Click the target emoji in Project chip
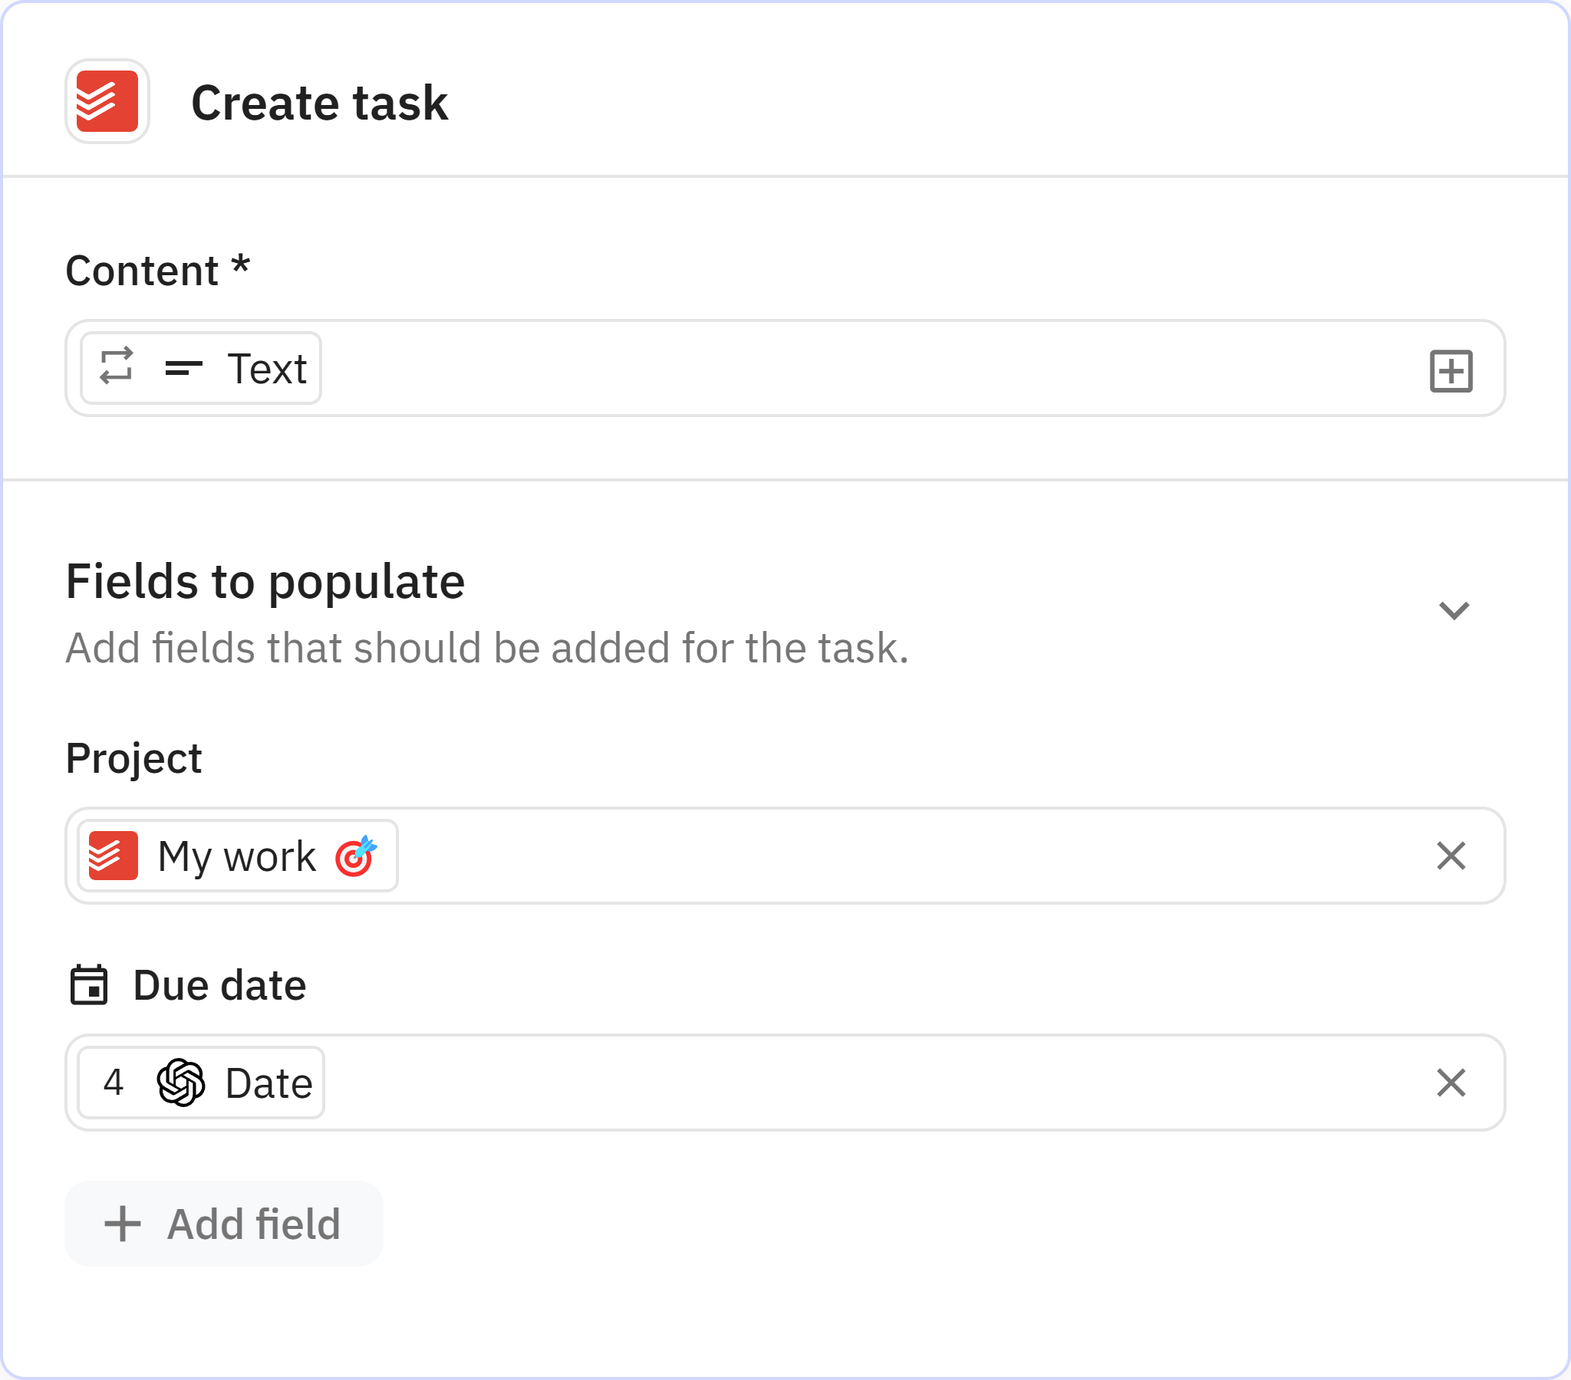This screenshot has width=1571, height=1380. tap(355, 855)
